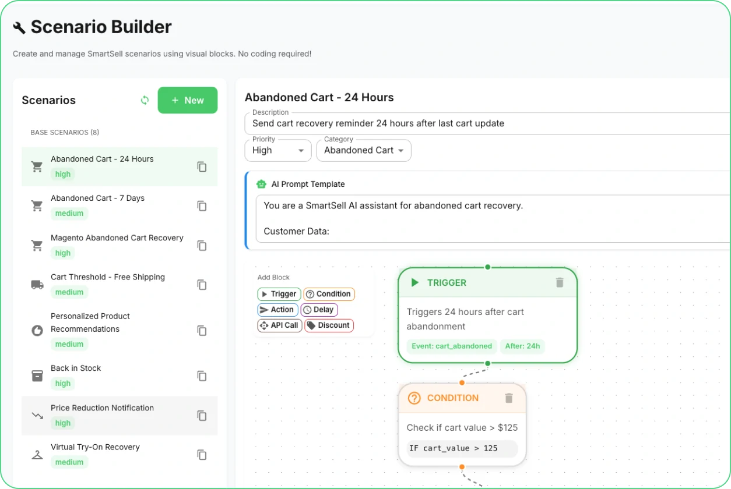Copy the Abandoned Cart - 24 Hours scenario

pos(202,166)
